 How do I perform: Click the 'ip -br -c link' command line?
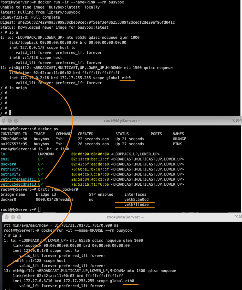pyautogui.click(x=54, y=149)
